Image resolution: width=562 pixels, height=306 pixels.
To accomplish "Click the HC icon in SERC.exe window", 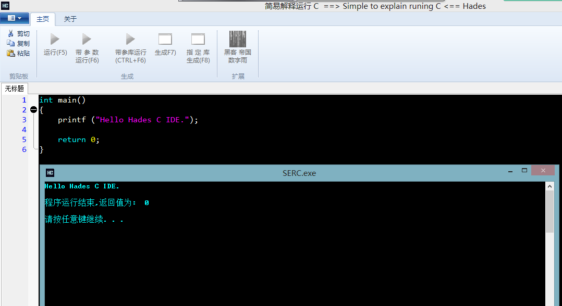I will (50, 173).
